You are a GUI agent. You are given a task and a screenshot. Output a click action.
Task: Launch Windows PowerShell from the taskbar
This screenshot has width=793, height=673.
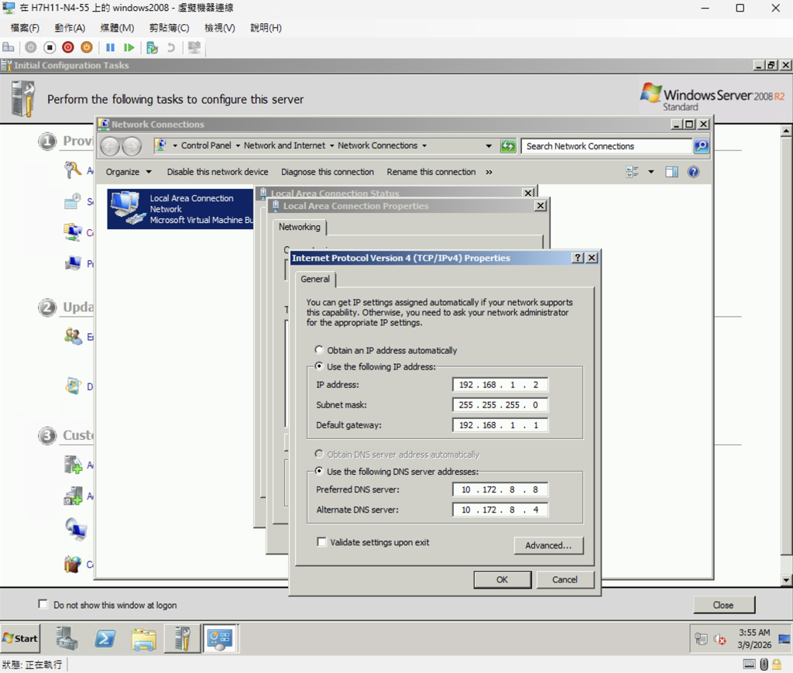(105, 638)
